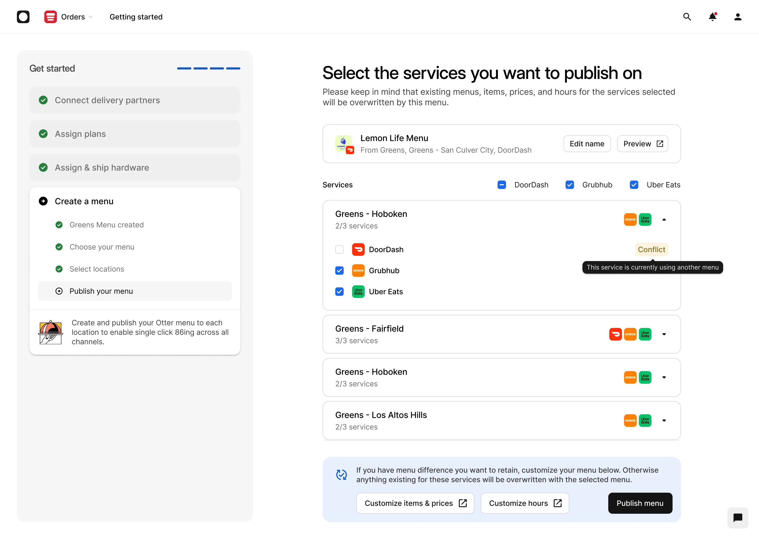Click the green check next to Assign plans

(x=43, y=134)
